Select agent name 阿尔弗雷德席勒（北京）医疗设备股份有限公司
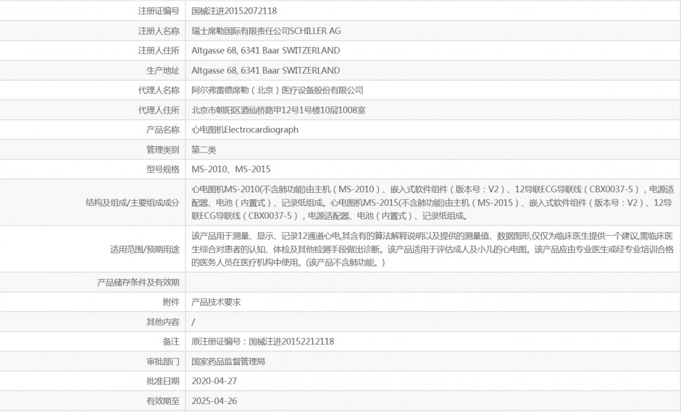The image size is (681, 412). (x=278, y=90)
